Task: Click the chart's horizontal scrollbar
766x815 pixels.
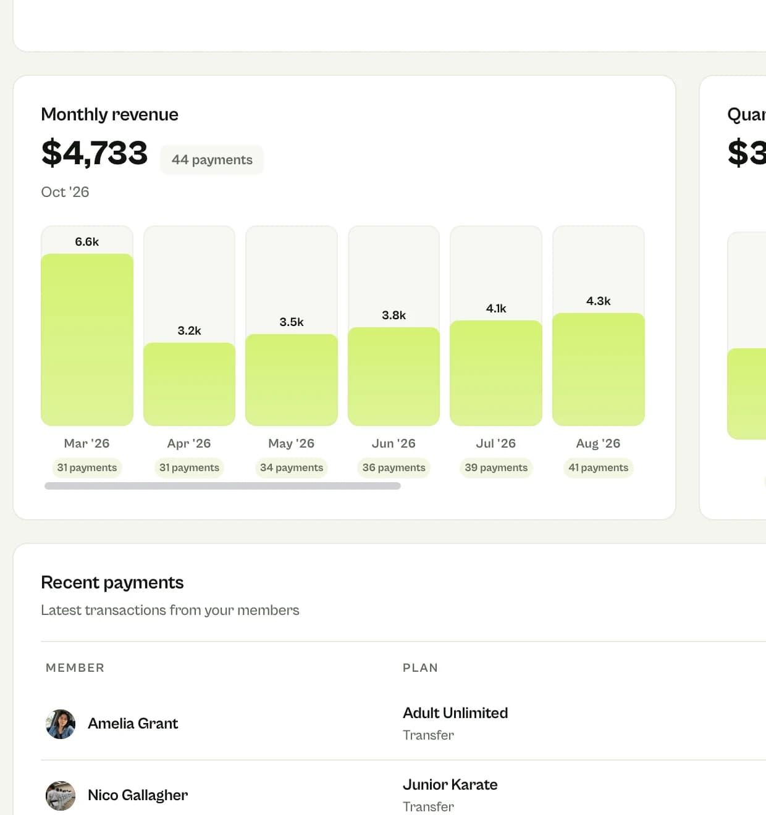Action: (222, 486)
